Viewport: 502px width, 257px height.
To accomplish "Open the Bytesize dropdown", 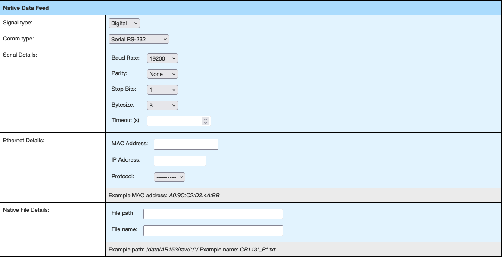I will coord(162,105).
